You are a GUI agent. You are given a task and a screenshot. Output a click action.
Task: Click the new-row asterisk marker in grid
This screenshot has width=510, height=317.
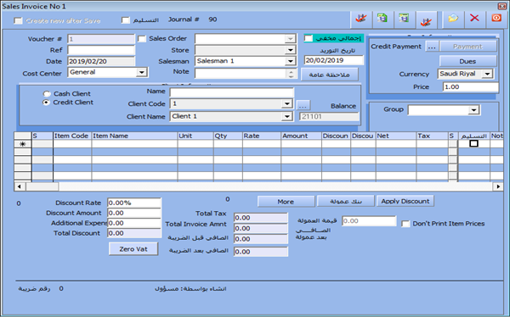pyautogui.click(x=22, y=144)
